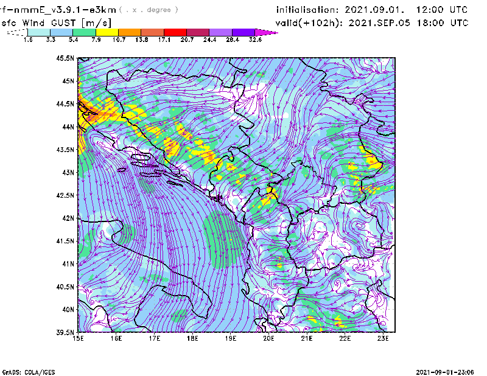Click the 43.5N latitude label
The image size is (487, 376).
tap(65, 150)
